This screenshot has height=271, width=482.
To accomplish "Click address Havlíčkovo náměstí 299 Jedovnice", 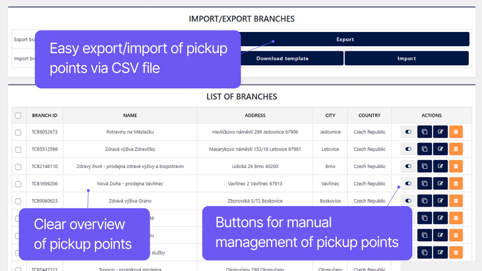I will tap(255, 132).
